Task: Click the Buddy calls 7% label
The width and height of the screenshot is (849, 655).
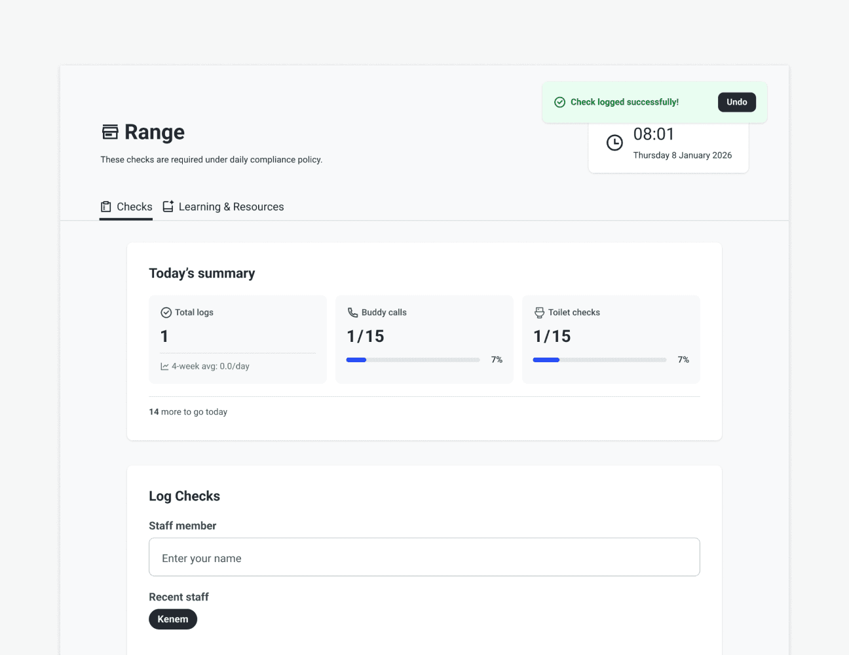Action: pos(497,360)
